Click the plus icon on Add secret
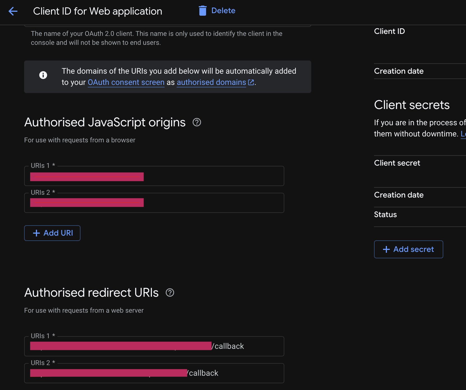The image size is (466, 390). click(386, 249)
